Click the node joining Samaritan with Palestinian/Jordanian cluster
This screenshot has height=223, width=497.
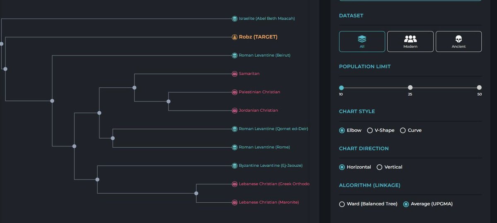tap(134, 88)
